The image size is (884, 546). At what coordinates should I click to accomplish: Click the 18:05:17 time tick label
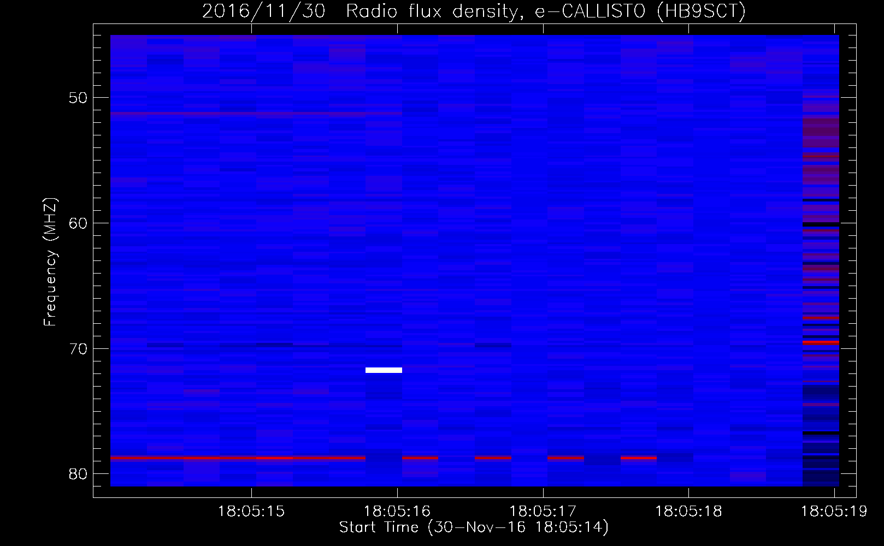(543, 512)
